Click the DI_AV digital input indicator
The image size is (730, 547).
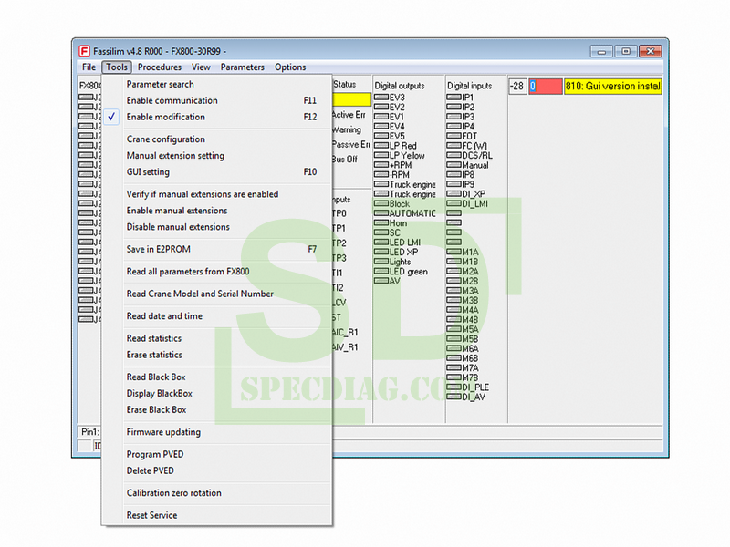(454, 397)
